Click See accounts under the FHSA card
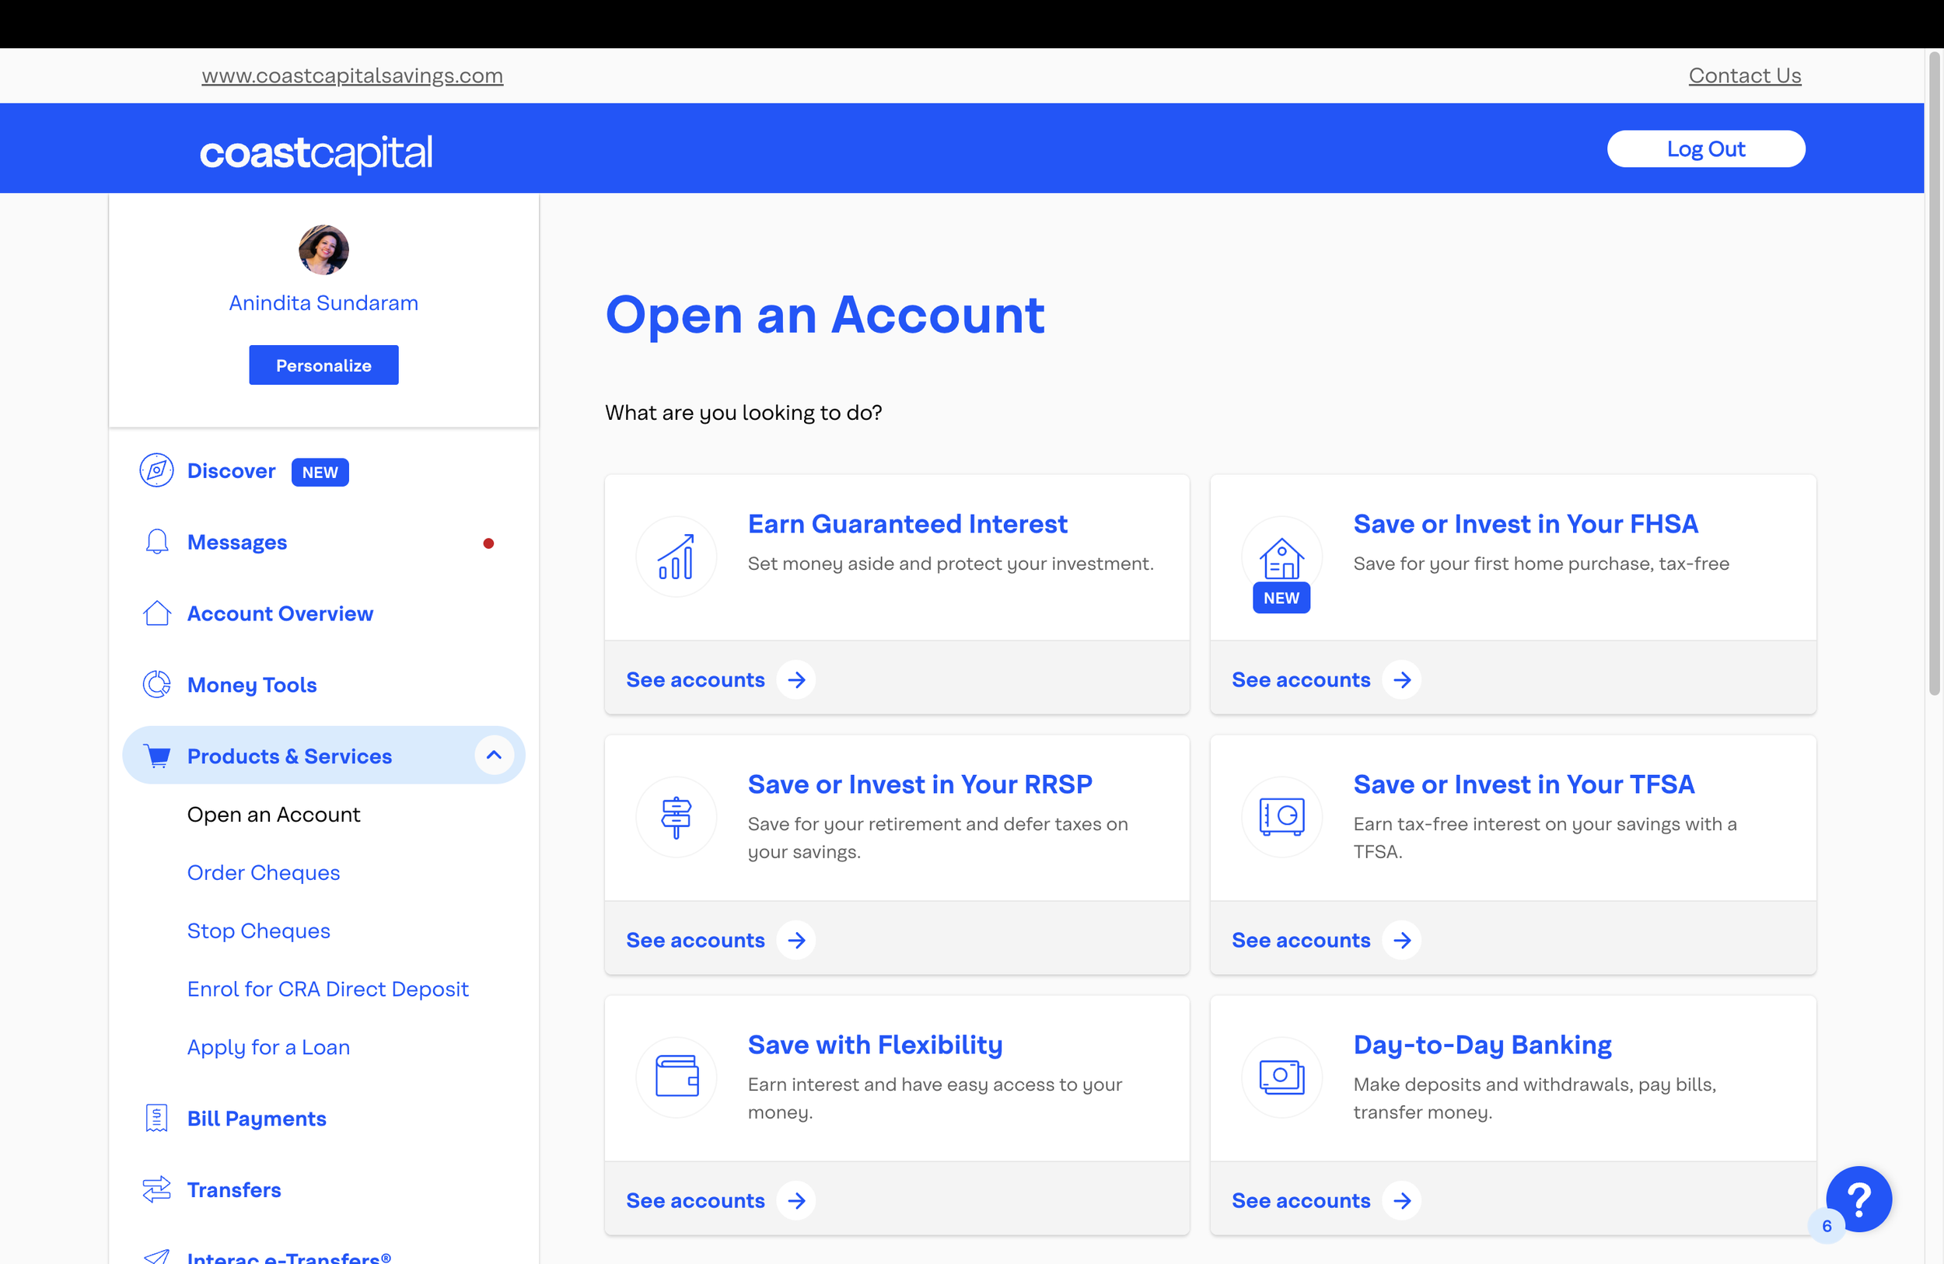The image size is (1944, 1264). point(1300,680)
